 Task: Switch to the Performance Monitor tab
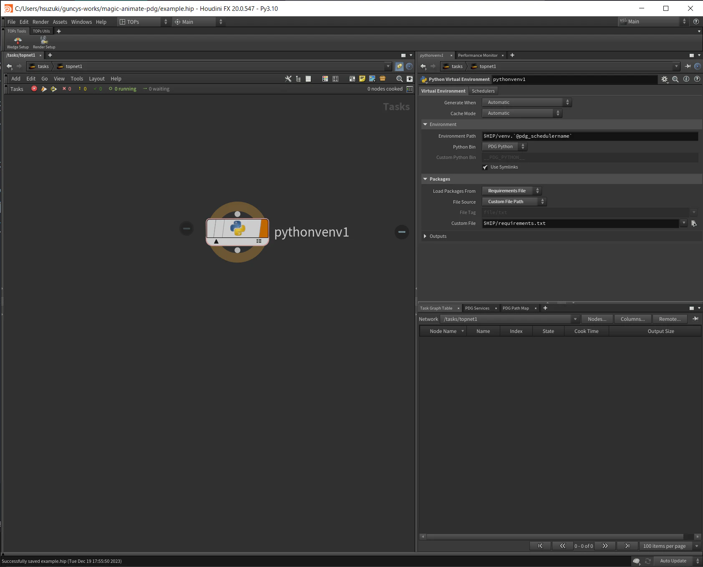478,55
